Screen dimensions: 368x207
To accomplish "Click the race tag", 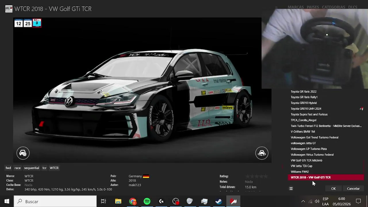I will click(x=18, y=168).
